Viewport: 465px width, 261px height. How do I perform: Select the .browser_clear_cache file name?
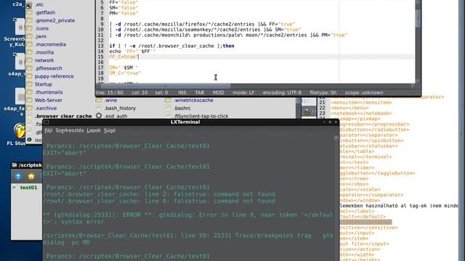pos(63,116)
